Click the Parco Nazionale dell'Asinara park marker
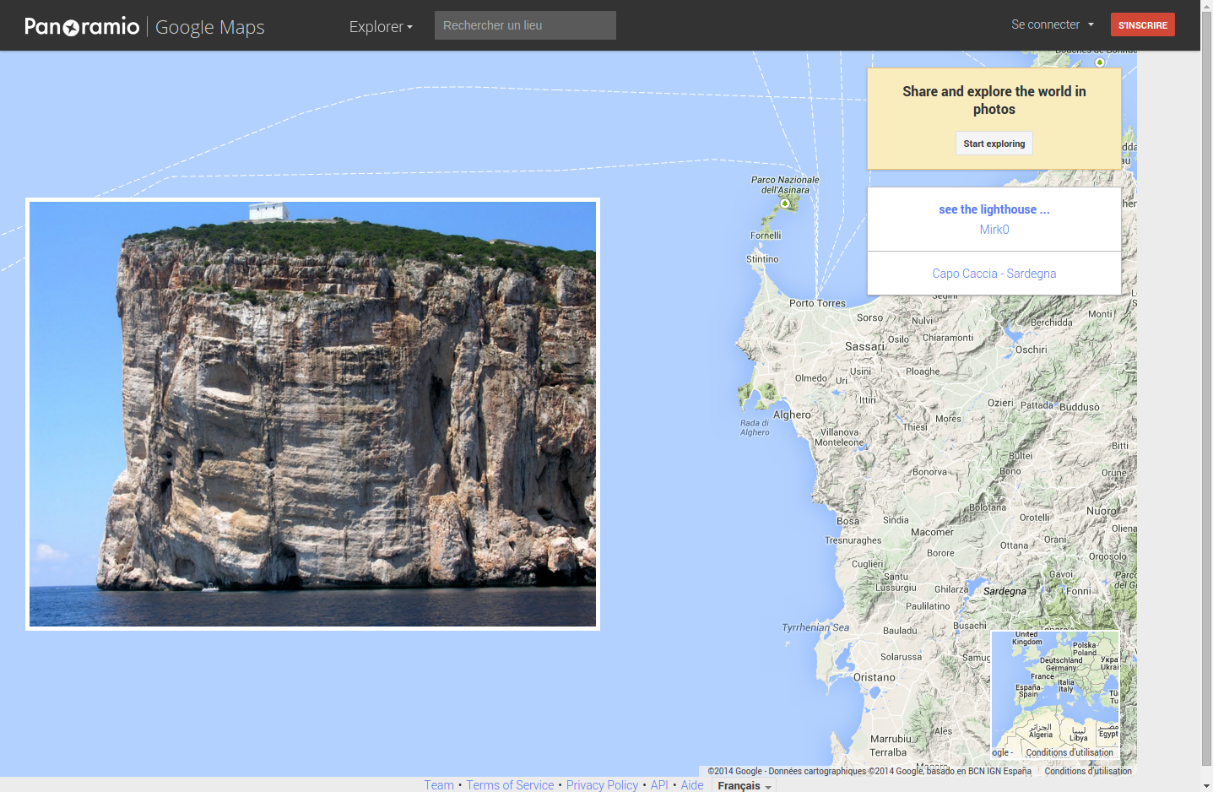 (785, 203)
